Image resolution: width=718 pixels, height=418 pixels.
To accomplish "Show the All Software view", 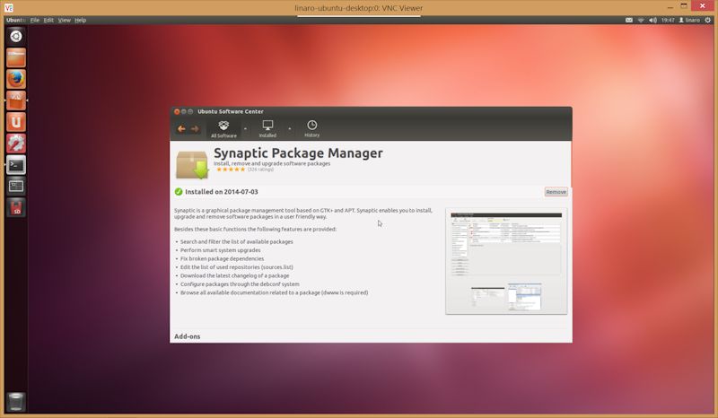I will [x=223, y=129].
